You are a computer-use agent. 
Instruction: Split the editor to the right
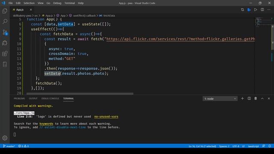click(x=262, y=9)
